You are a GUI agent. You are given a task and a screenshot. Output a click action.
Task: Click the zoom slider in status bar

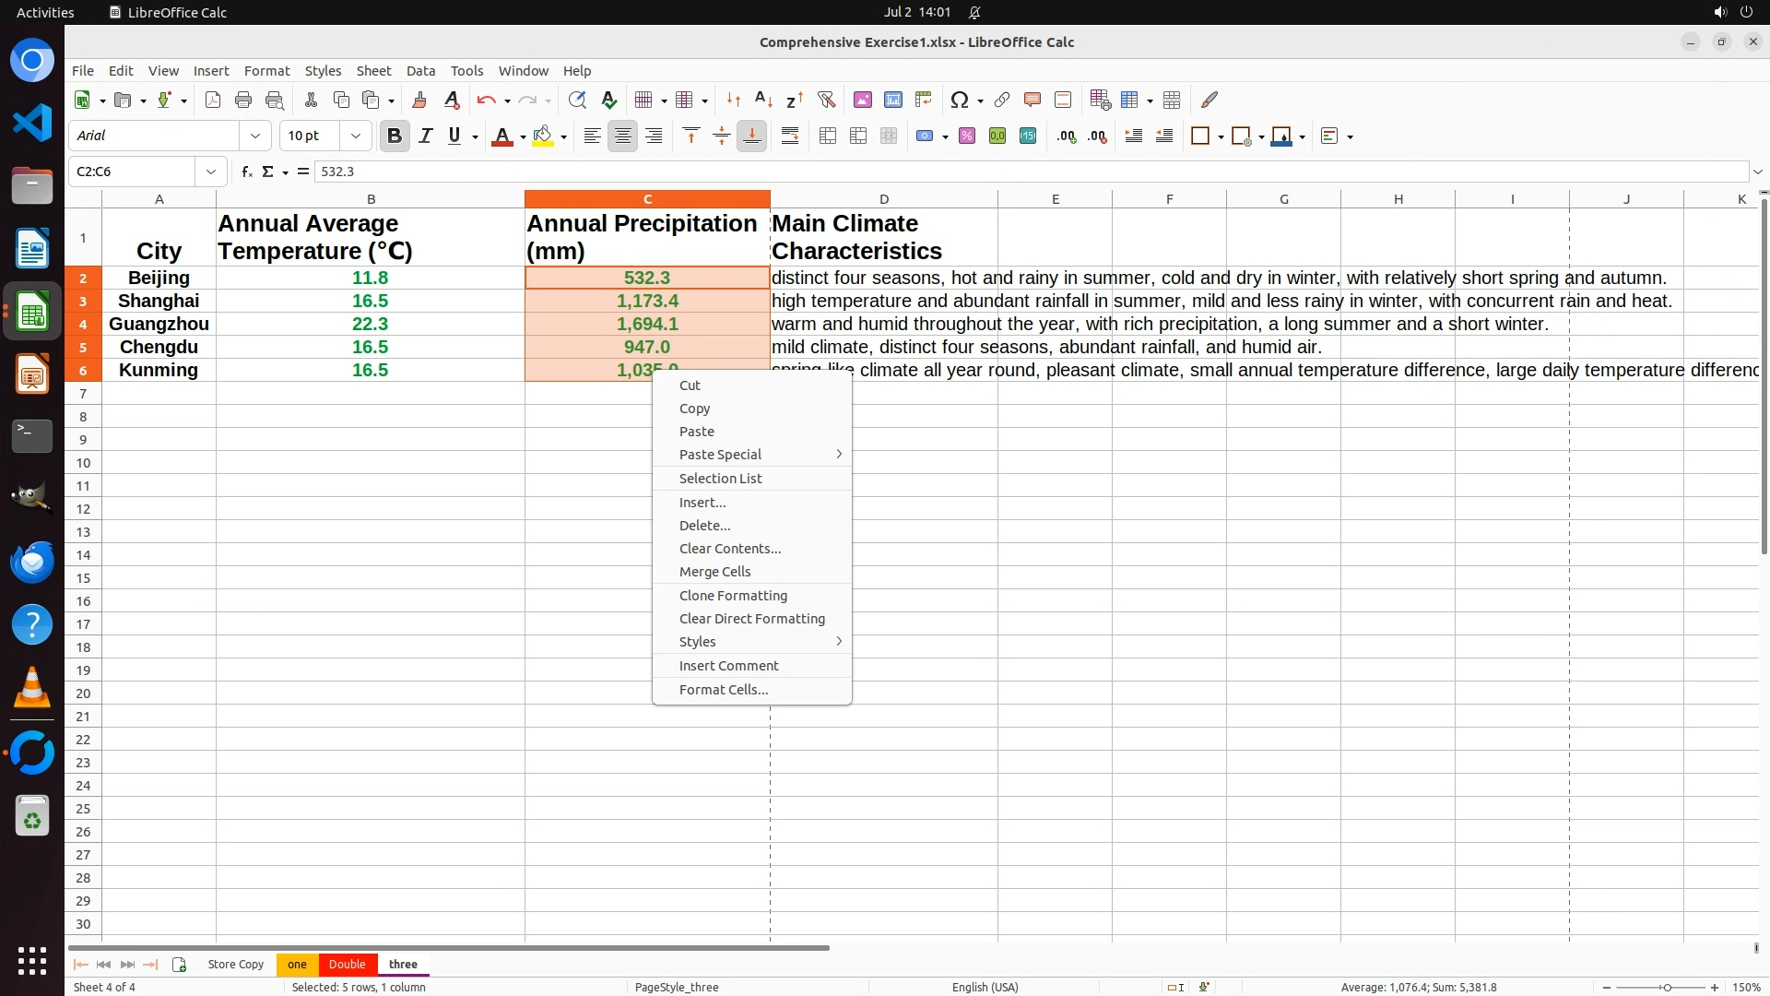pos(1666,987)
